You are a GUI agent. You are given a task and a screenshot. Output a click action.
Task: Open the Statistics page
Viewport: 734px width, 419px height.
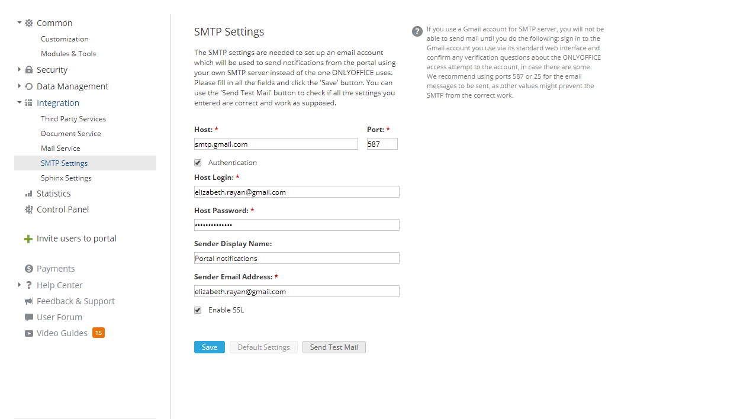click(x=53, y=194)
